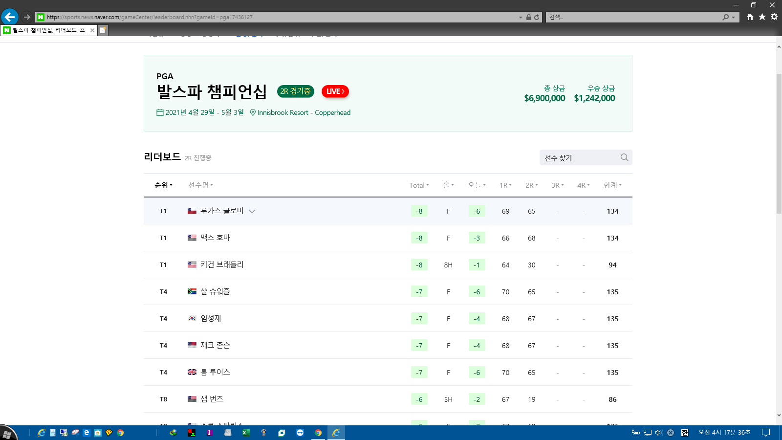Click the active Internet Explorer taskbar icon
Image resolution: width=782 pixels, height=440 pixels.
pos(336,433)
